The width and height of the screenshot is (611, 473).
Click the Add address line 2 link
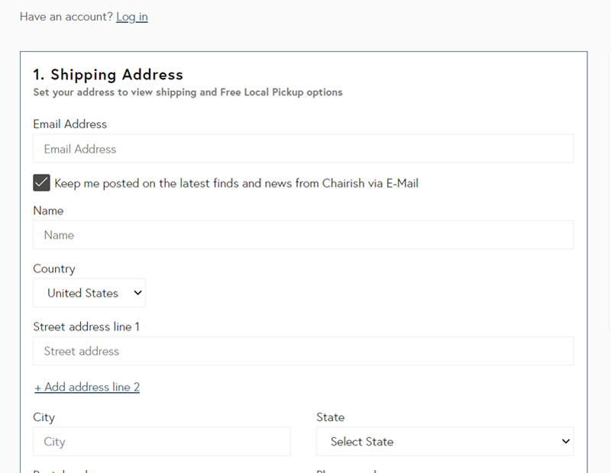87,387
